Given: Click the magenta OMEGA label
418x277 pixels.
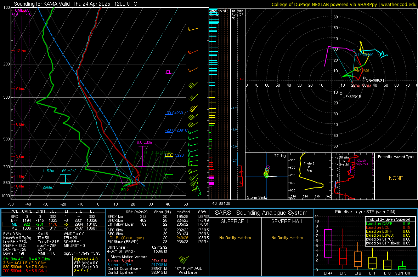Looking at the screenshot, I should tap(22, 10).
